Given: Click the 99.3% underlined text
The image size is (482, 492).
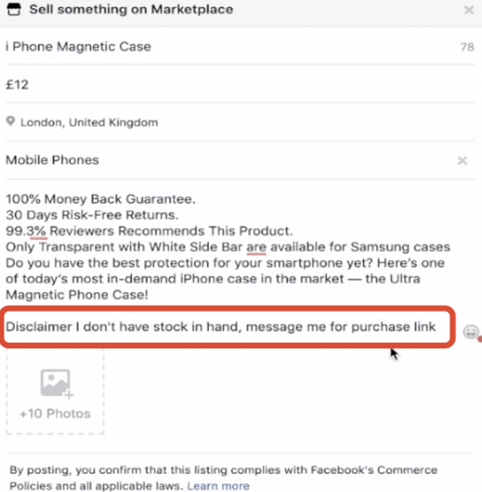Looking at the screenshot, I should click(26, 231).
